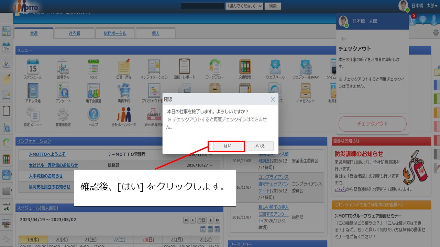Select the 23(日) day header in the schedule

[149, 239]
